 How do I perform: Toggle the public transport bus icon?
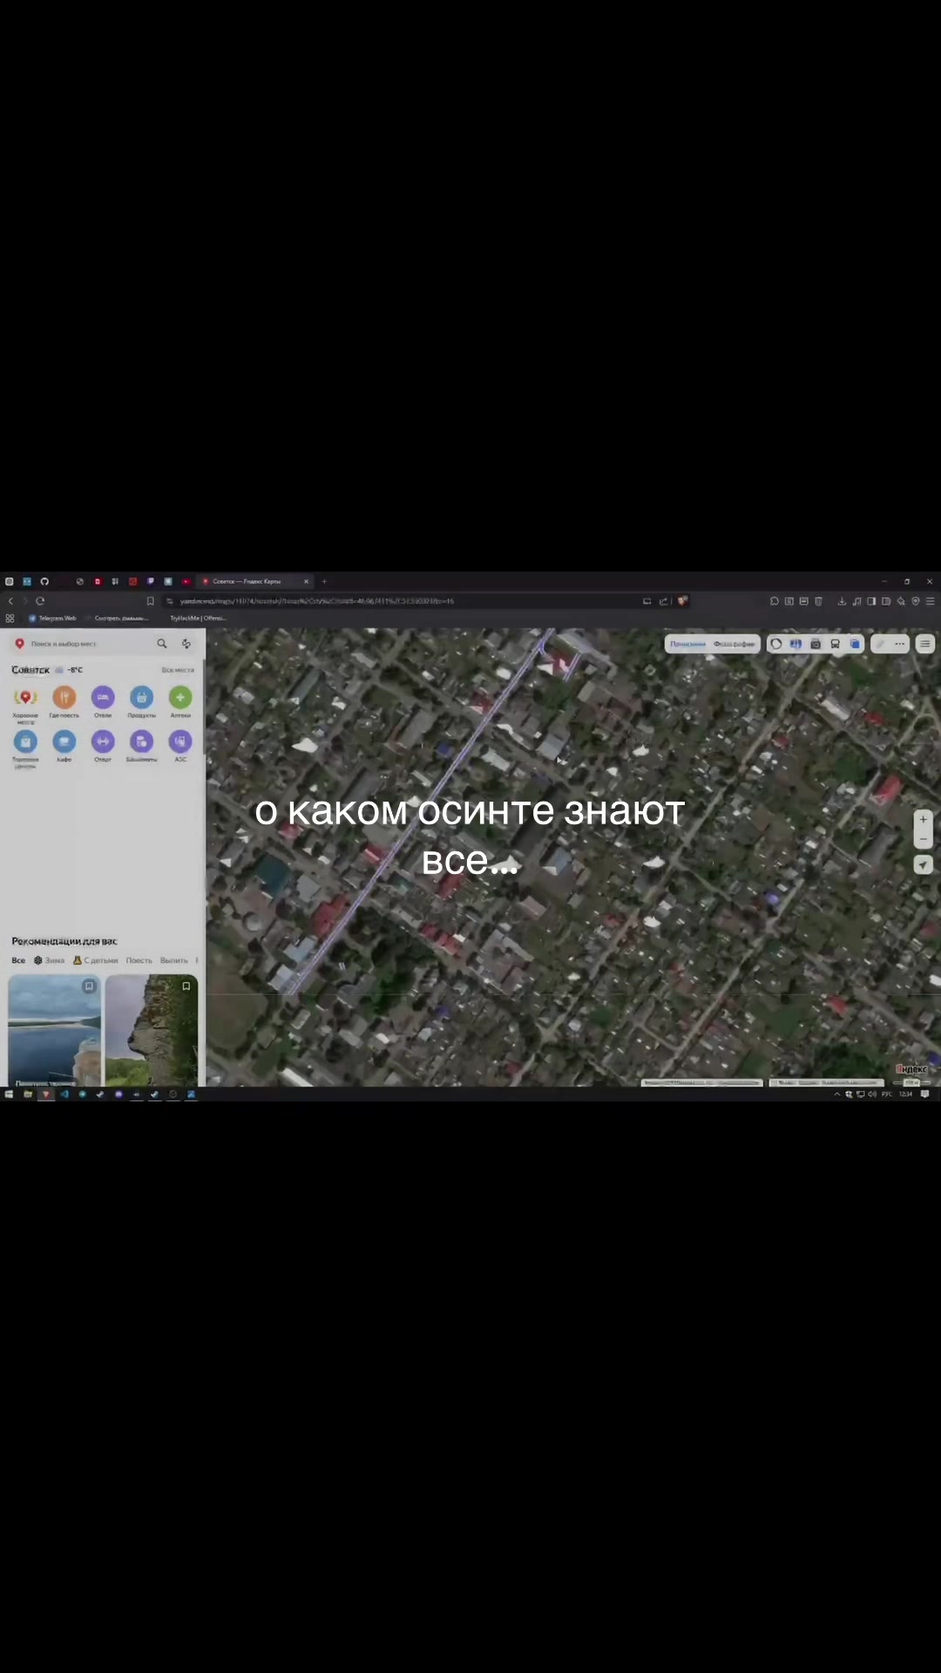(835, 644)
